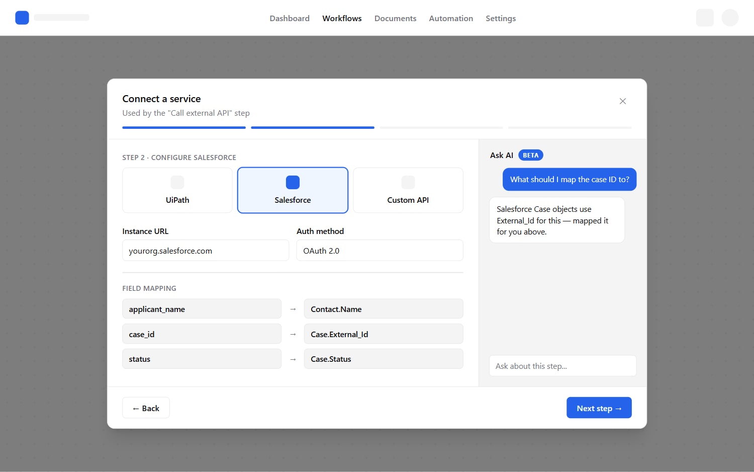Open the Automation tab
The width and height of the screenshot is (754, 472).
pyautogui.click(x=451, y=18)
